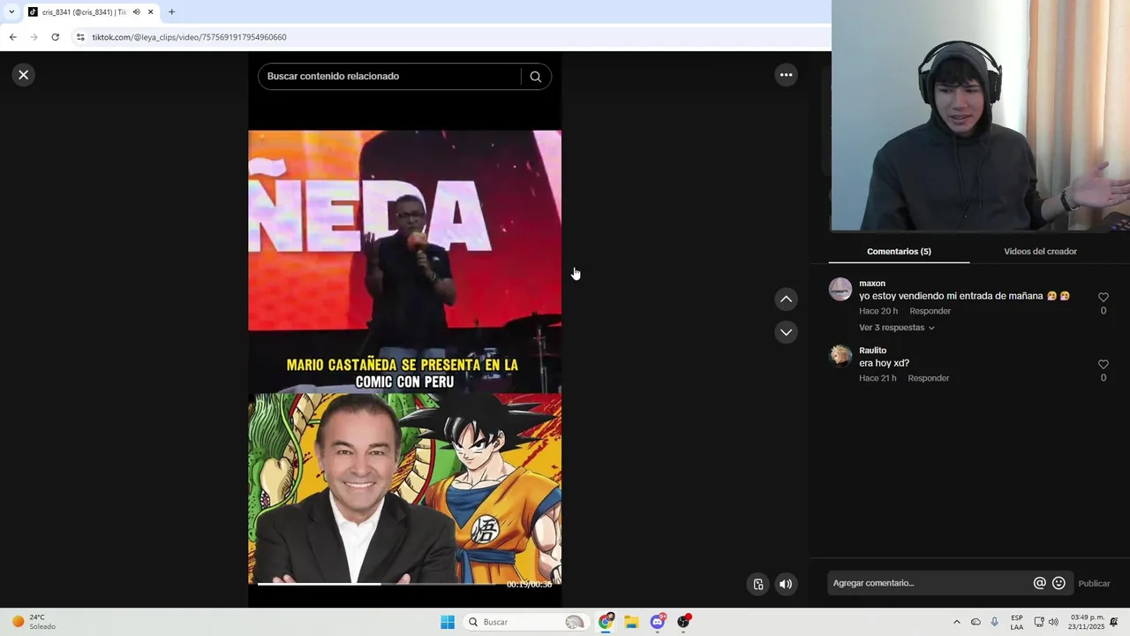
Task: Open File Explorer from the taskbar
Action: 631,622
